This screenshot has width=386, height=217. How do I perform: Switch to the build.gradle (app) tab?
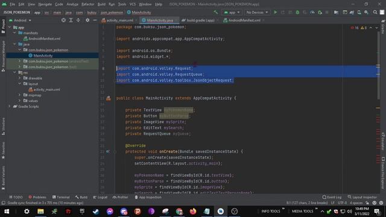click(200, 20)
